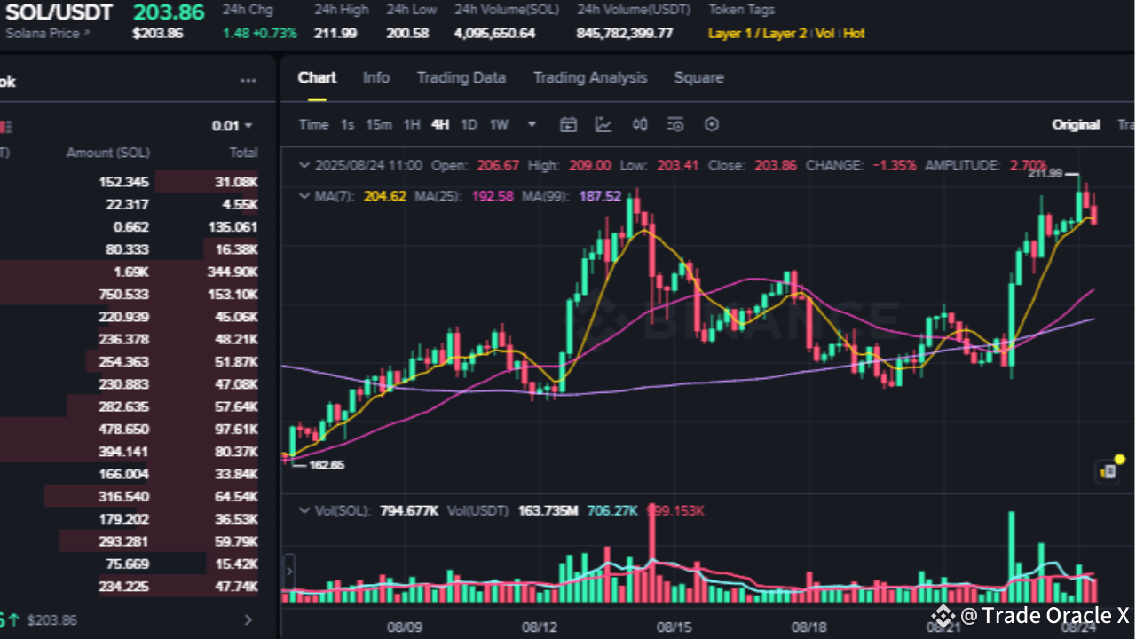Open the Trading Data tab

pyautogui.click(x=461, y=78)
